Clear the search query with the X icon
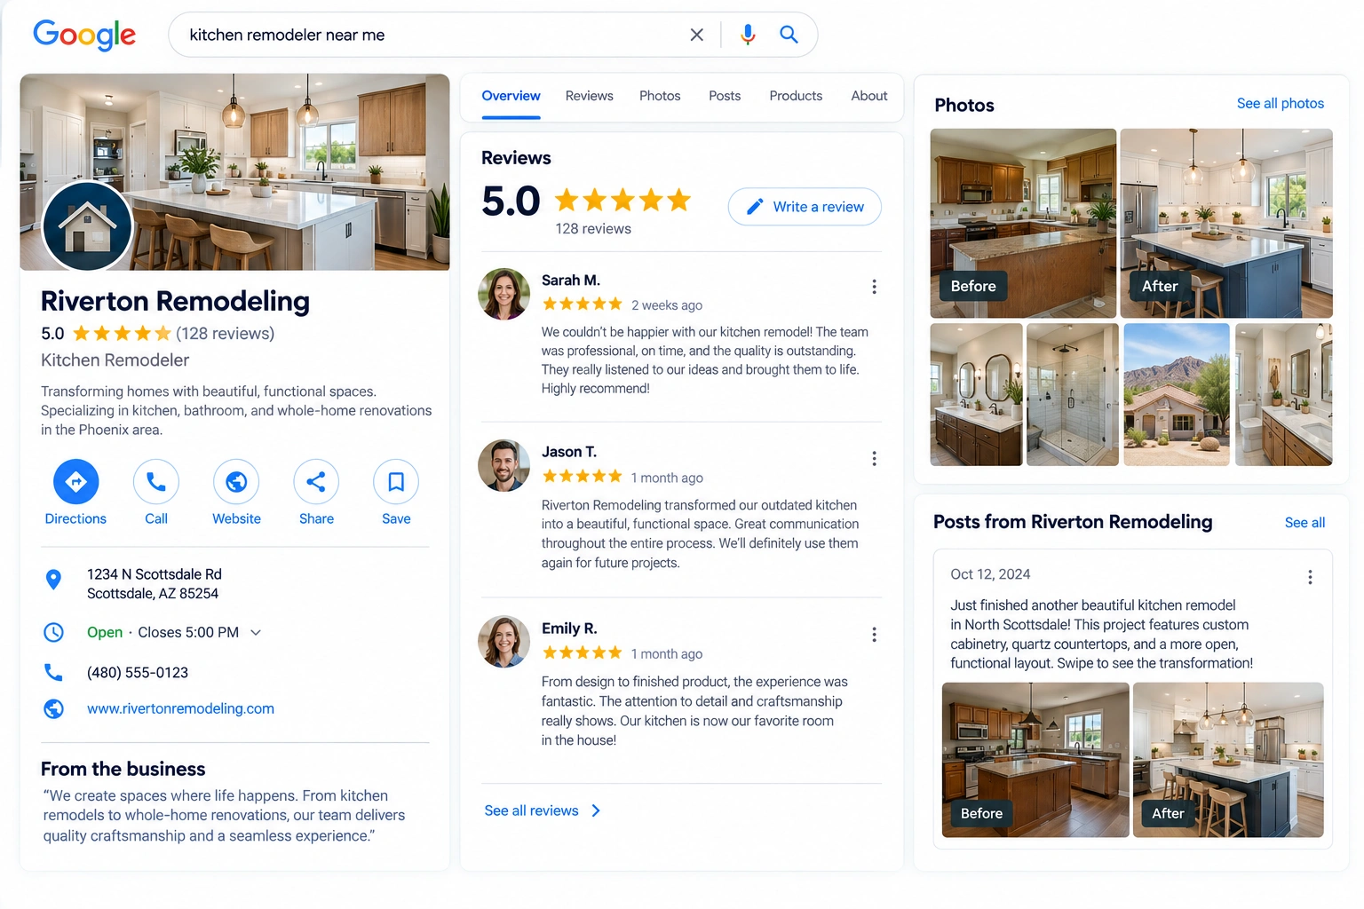Viewport: 1364px width, 909px height. click(697, 35)
